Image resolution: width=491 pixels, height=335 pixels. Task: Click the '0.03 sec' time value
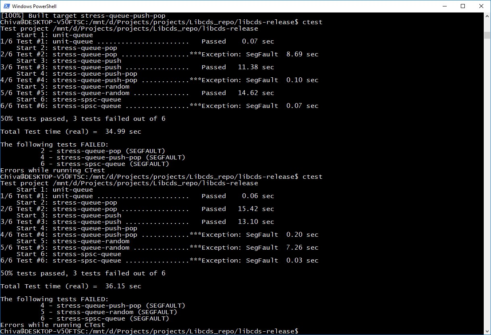[302, 261]
